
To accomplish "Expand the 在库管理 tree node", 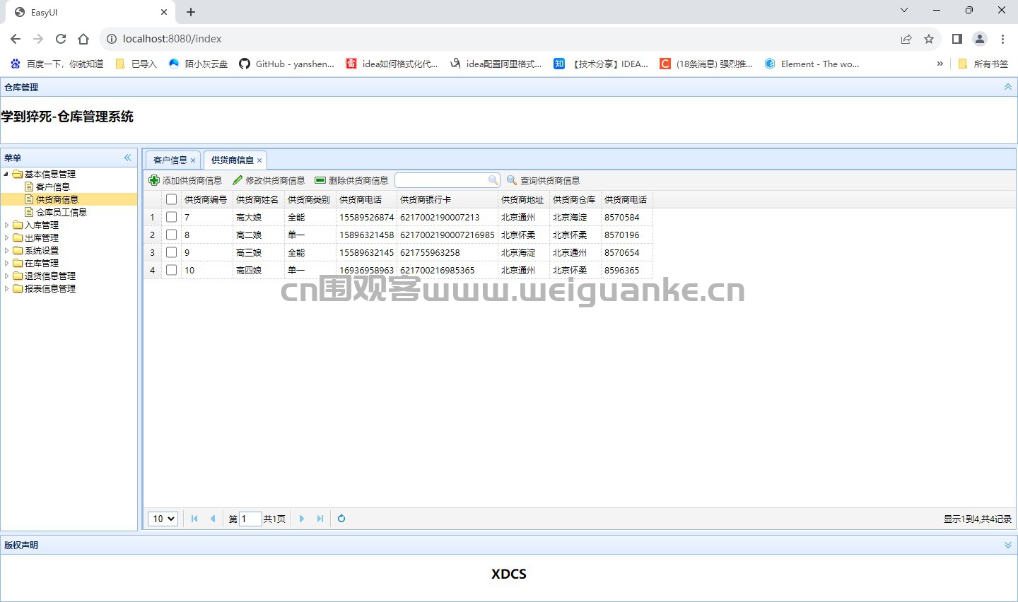I will 6,263.
